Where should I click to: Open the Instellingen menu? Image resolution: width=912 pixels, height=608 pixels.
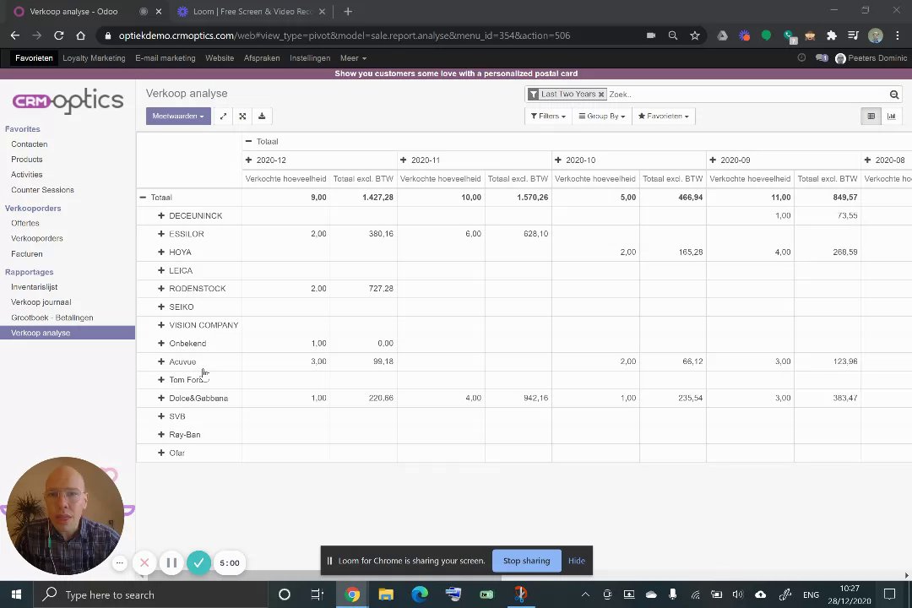(310, 58)
